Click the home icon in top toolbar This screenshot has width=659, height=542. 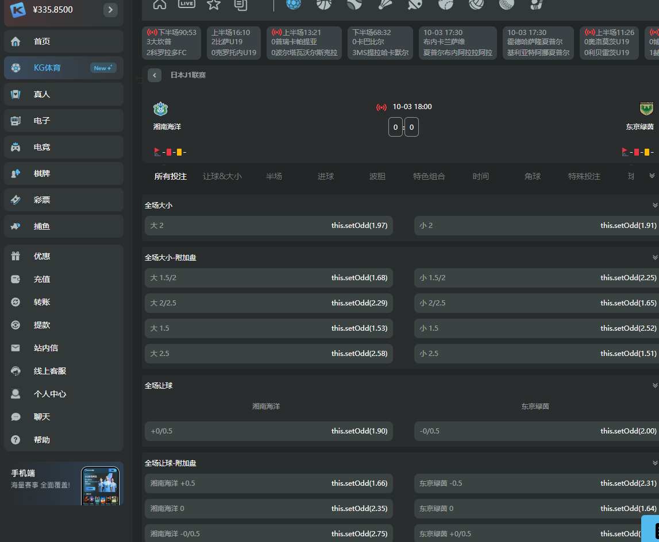(160, 5)
